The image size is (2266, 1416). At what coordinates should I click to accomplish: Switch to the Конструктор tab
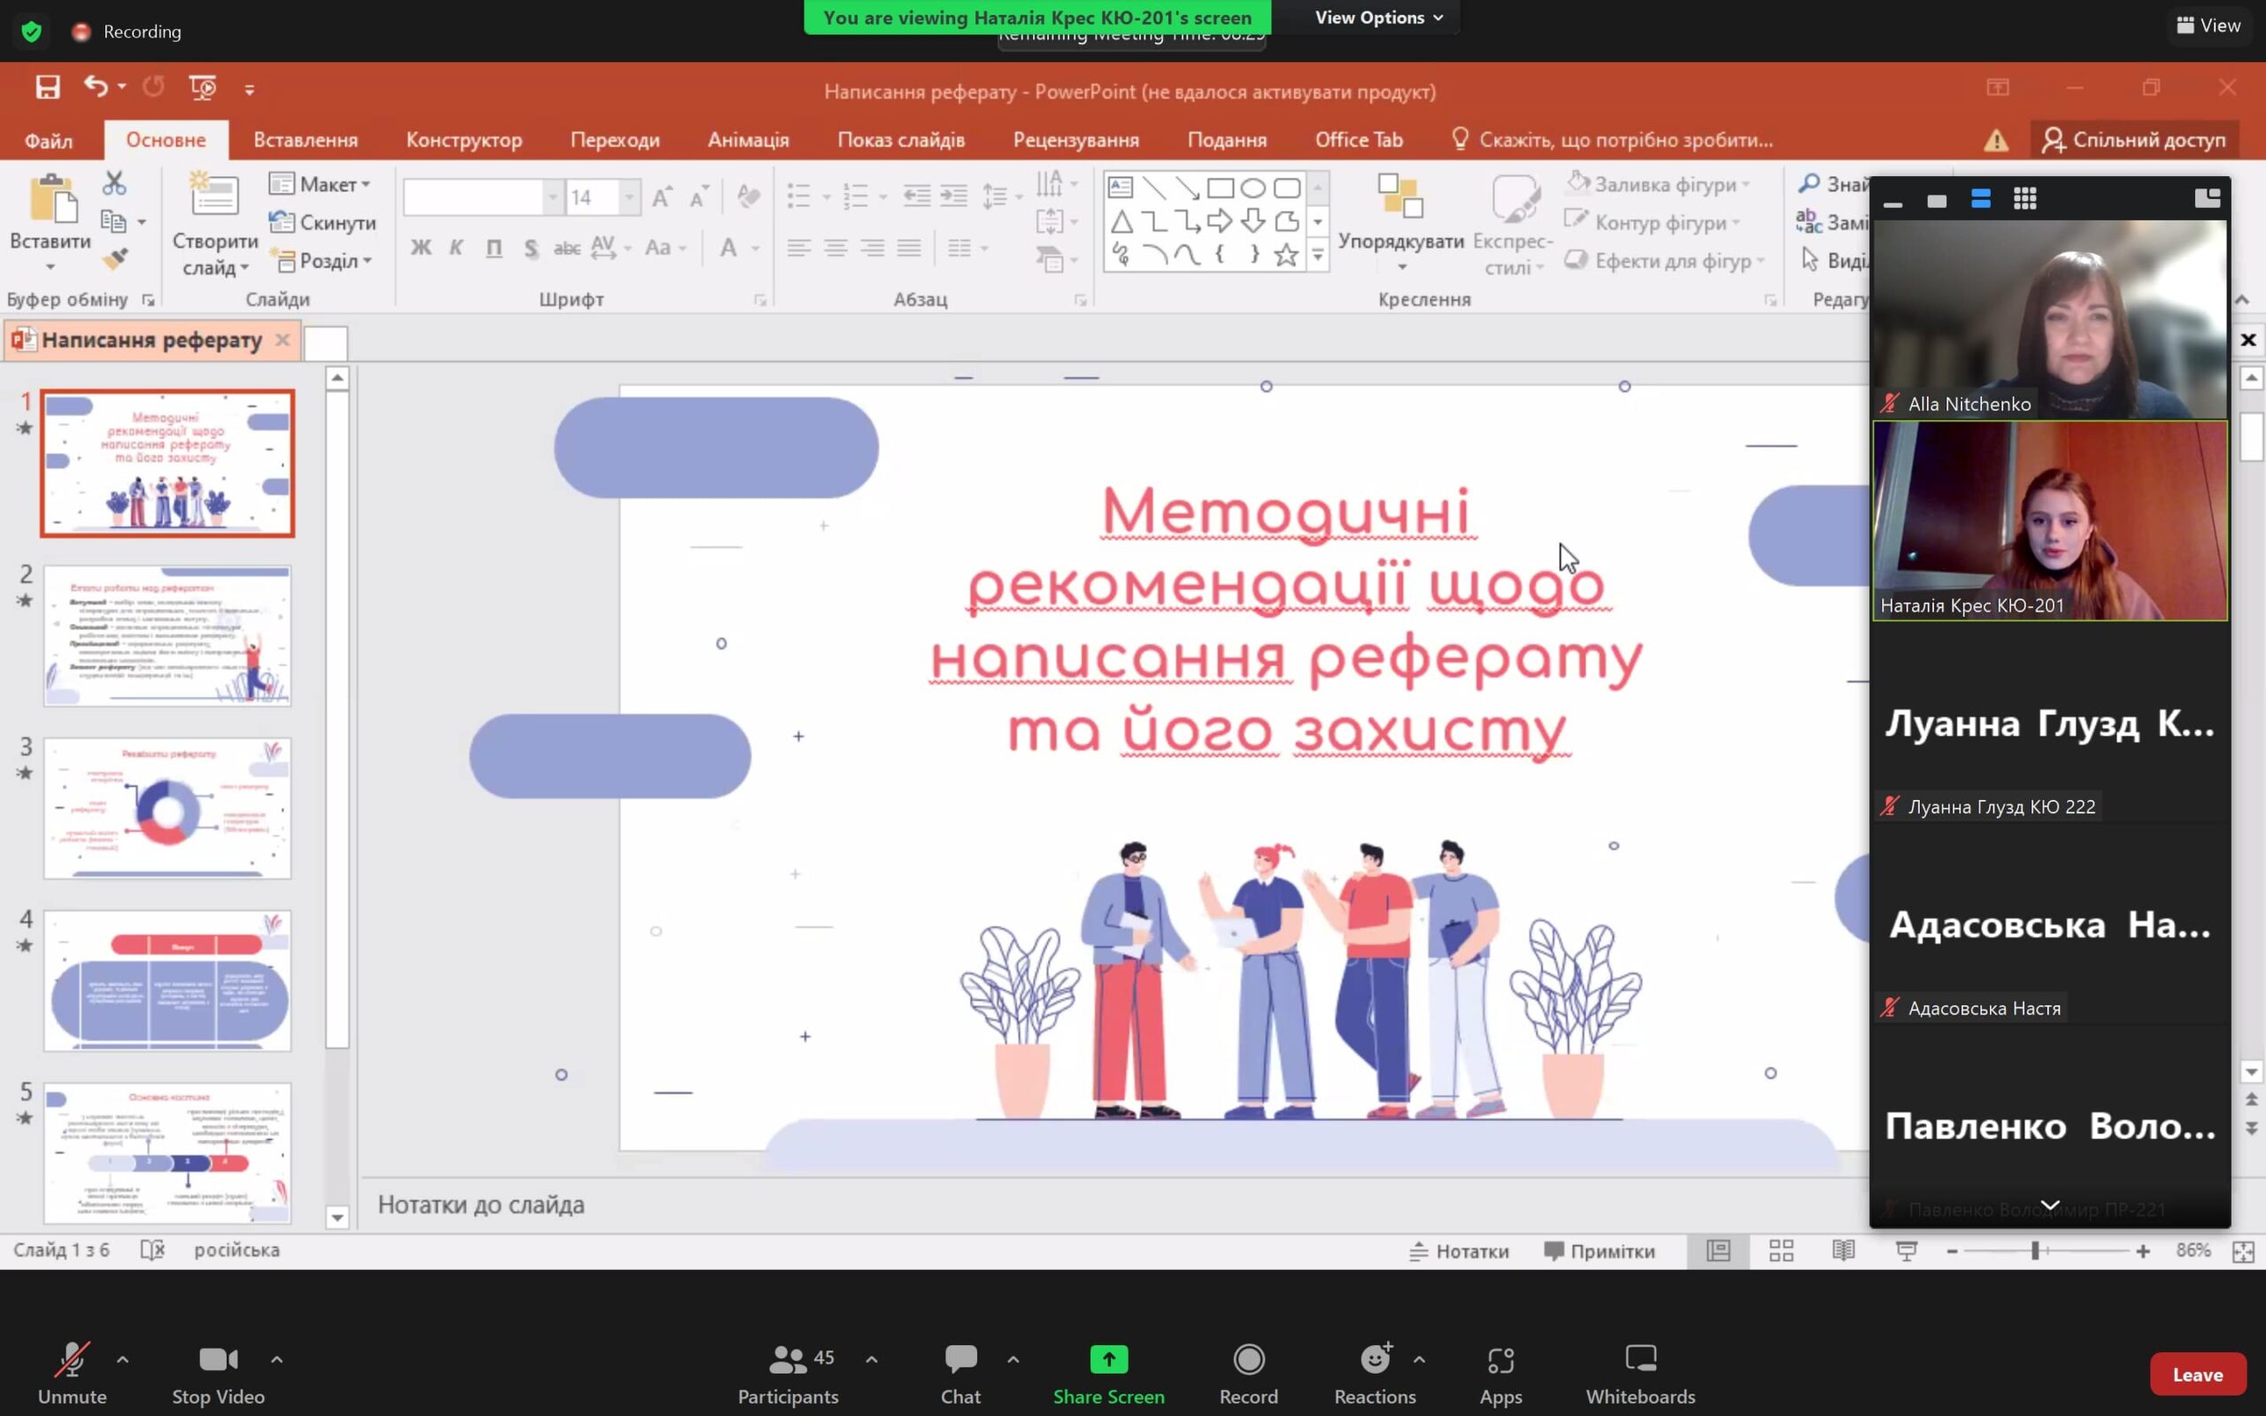point(464,140)
